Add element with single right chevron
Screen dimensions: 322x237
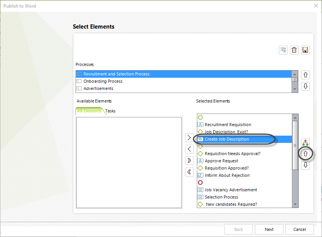189,138
